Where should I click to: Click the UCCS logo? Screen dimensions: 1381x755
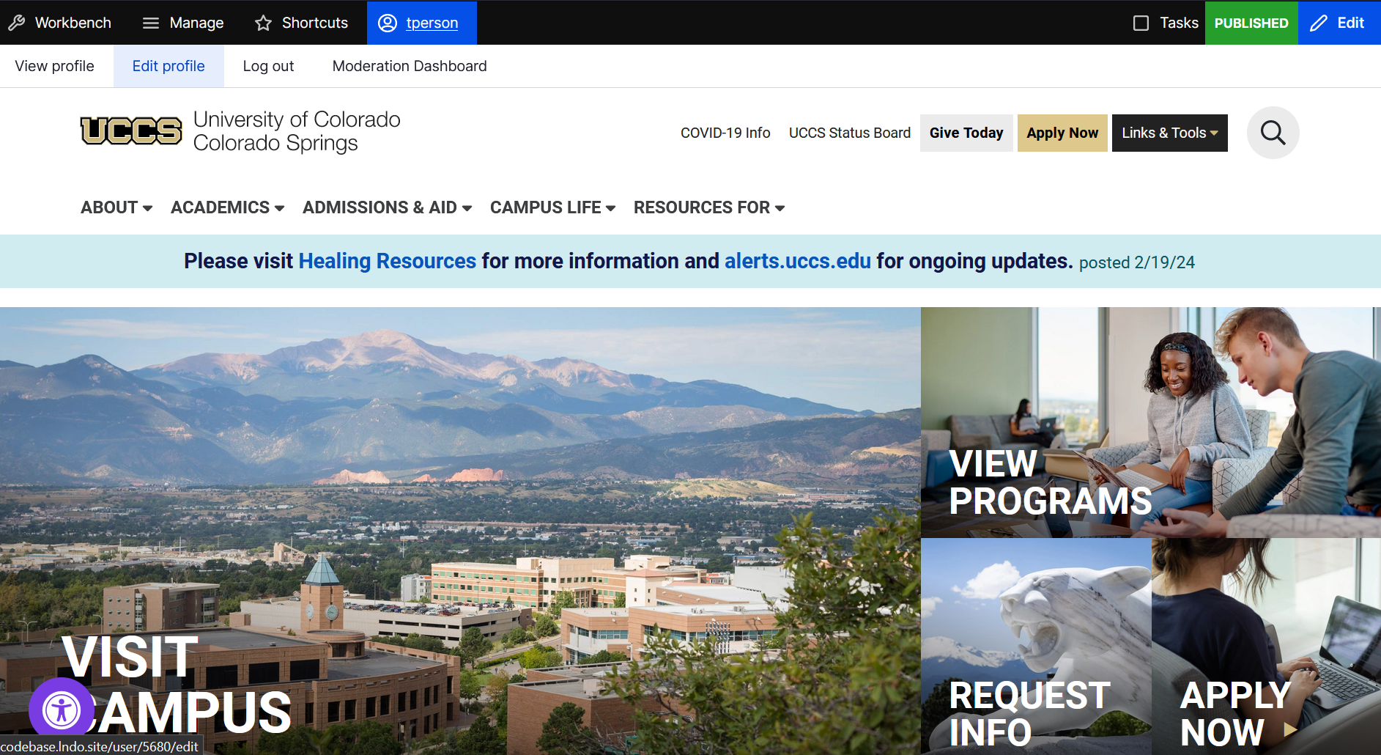click(131, 131)
